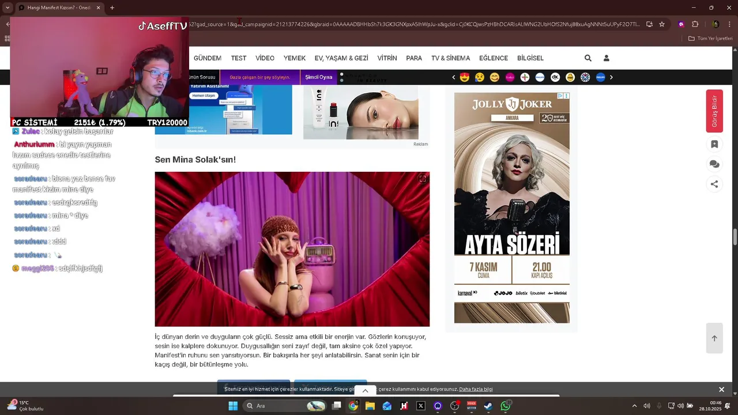Click the Windows taskbar search box

[284, 406]
